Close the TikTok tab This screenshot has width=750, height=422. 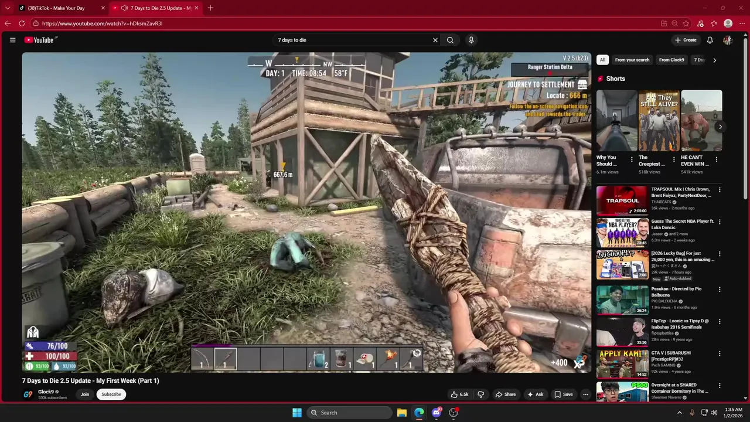(x=103, y=8)
